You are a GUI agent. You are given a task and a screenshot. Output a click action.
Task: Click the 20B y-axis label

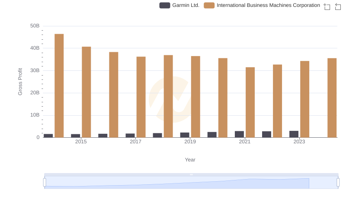point(35,93)
